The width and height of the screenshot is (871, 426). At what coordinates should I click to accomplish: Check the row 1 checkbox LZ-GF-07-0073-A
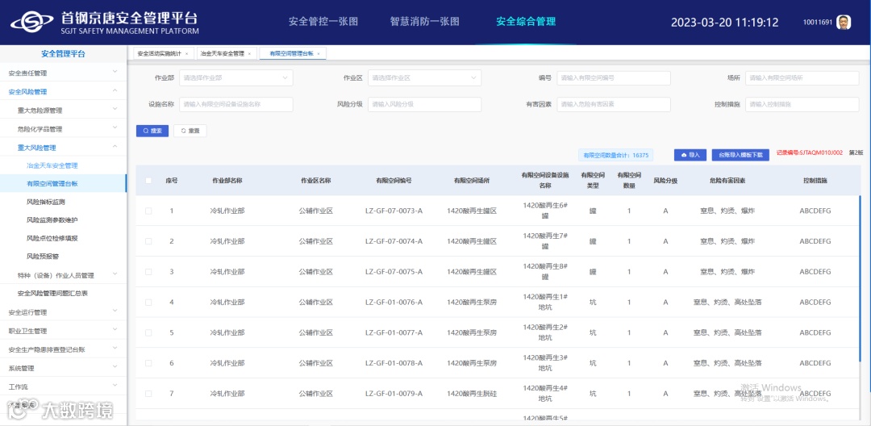click(x=148, y=211)
